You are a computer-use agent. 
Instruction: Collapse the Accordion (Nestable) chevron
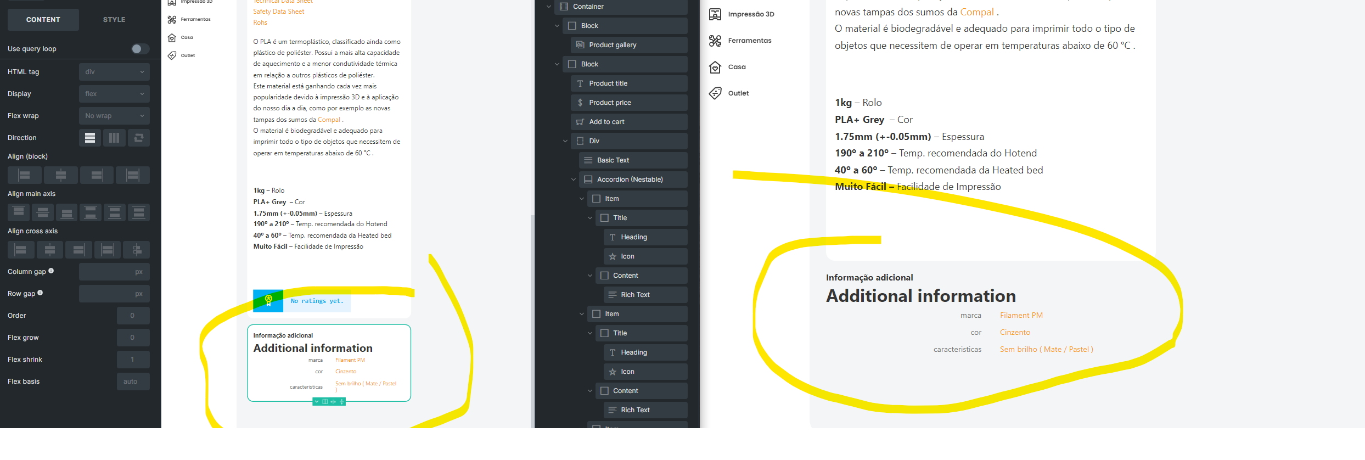[x=574, y=179]
